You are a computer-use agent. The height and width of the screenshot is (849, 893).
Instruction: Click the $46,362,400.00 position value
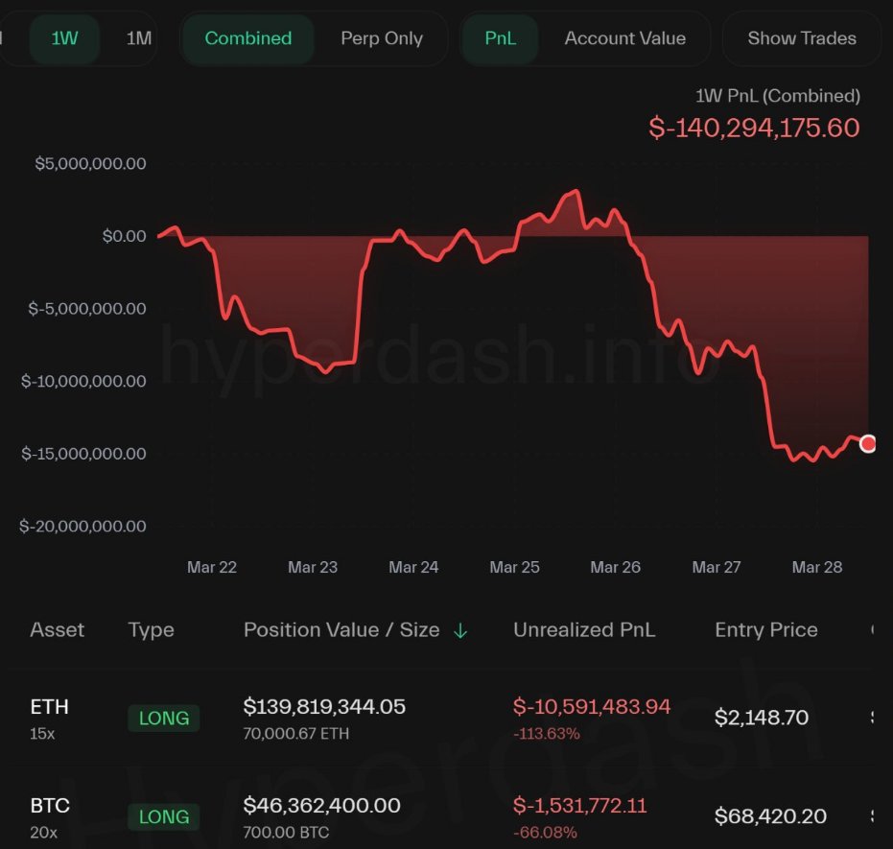(321, 806)
